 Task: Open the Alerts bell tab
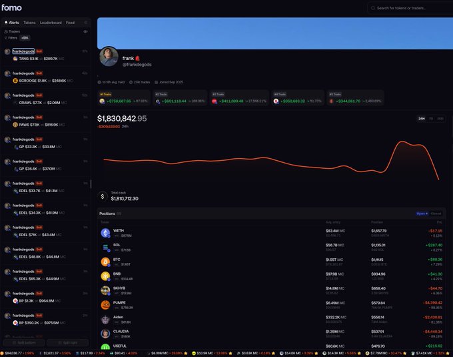coord(12,23)
